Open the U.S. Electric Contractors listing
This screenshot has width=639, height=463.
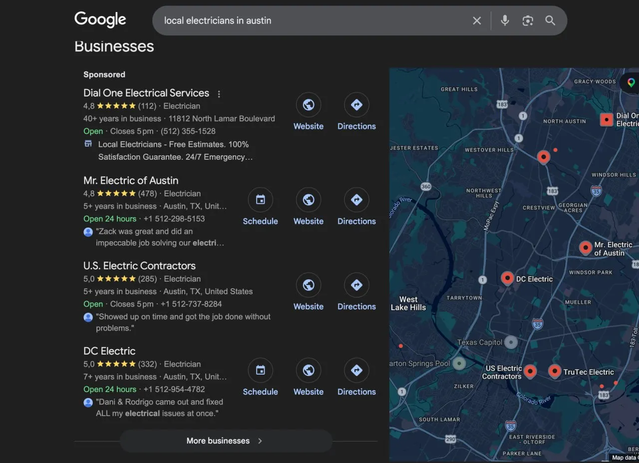coord(139,266)
